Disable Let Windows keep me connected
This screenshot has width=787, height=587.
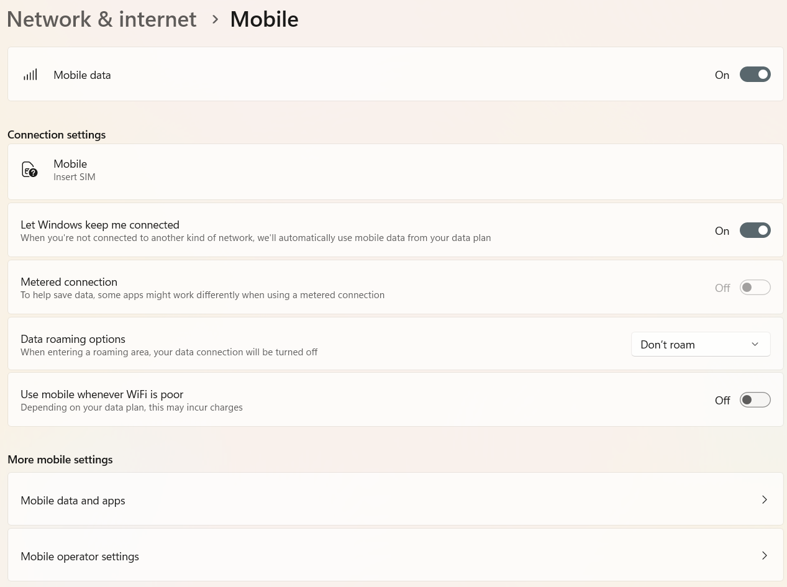tap(755, 230)
